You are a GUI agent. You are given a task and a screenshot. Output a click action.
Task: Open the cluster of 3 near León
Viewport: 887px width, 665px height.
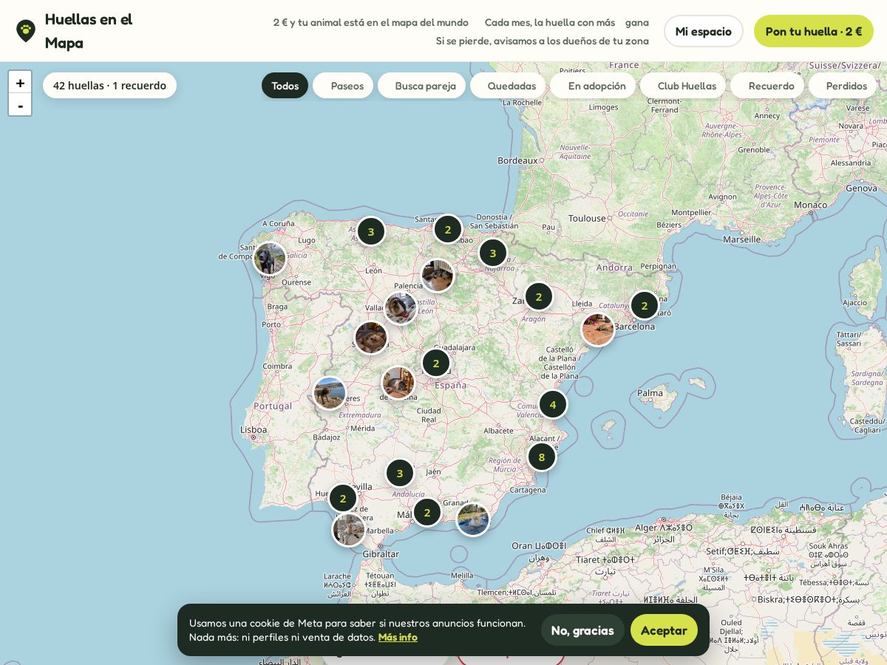tap(371, 231)
